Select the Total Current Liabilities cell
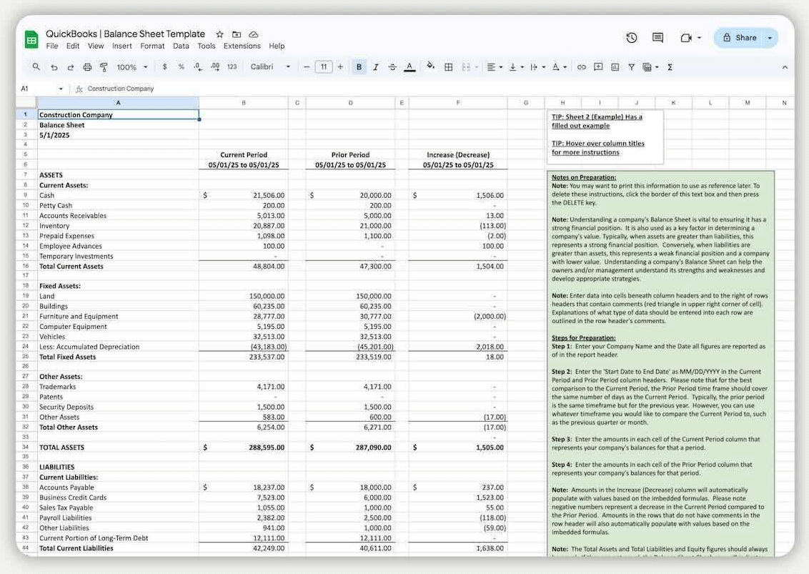 118,548
